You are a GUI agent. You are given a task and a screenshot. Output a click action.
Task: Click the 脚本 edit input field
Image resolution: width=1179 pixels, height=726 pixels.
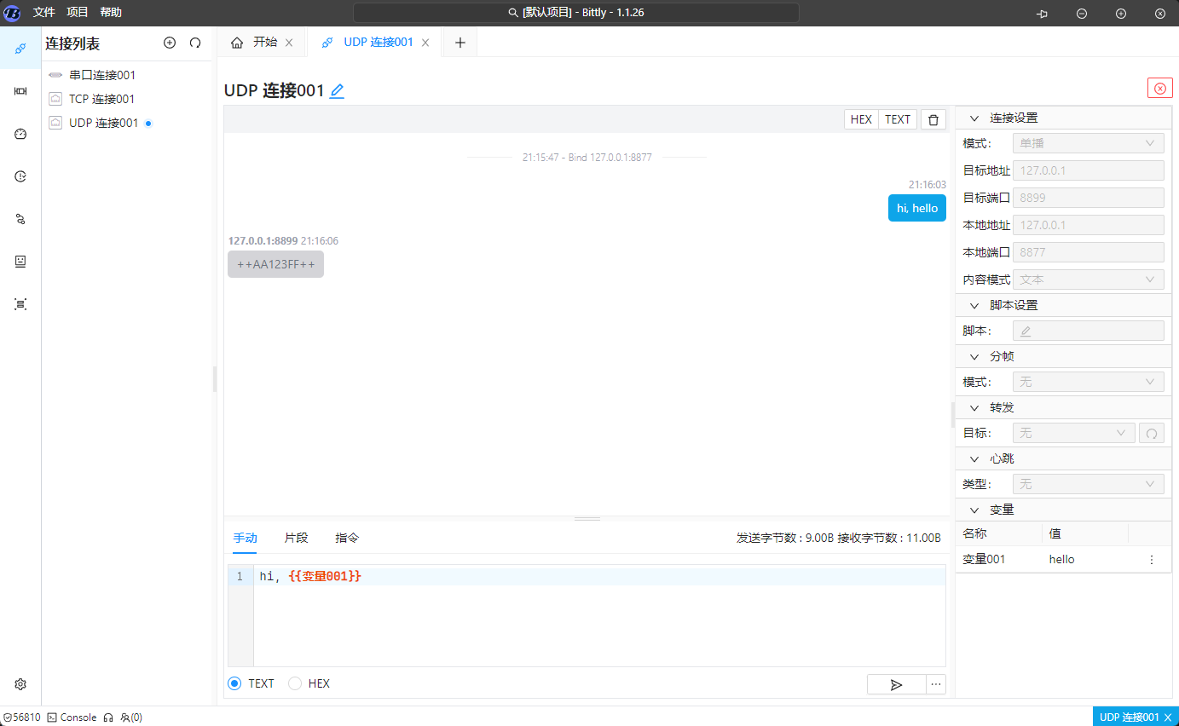coord(1088,331)
